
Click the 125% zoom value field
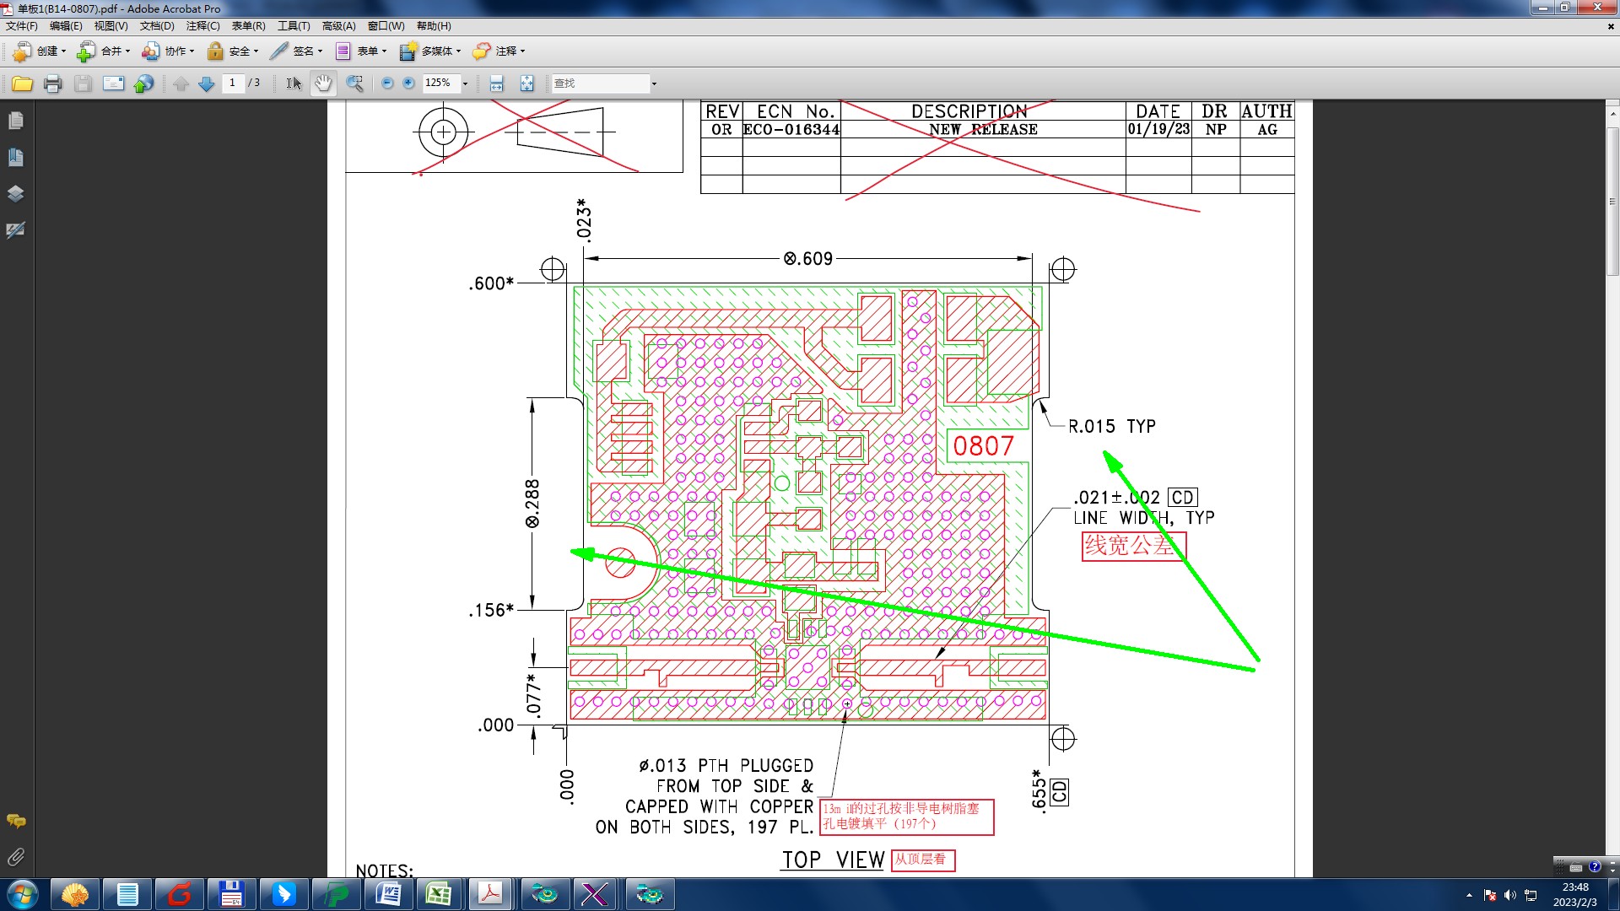440,83
